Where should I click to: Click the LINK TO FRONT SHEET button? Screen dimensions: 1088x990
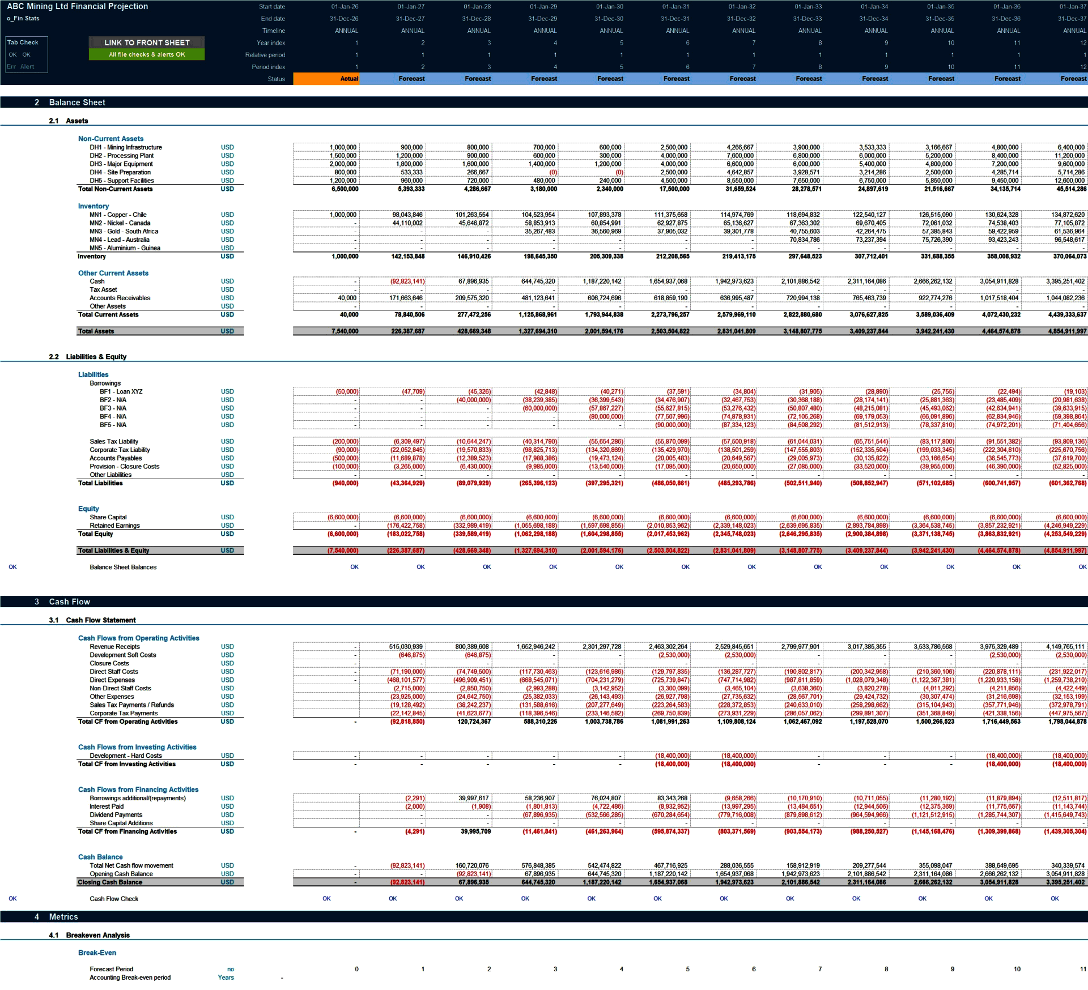click(146, 42)
